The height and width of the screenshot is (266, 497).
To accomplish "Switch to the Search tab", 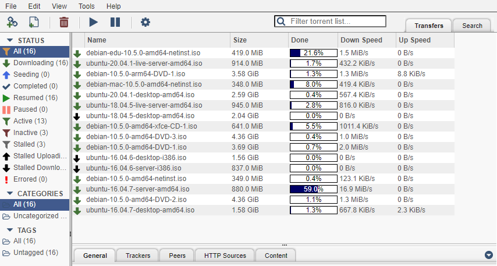I will [472, 26].
